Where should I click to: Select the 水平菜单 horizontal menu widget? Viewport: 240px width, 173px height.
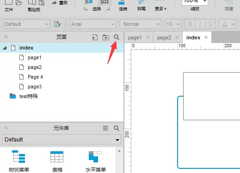click(x=96, y=161)
